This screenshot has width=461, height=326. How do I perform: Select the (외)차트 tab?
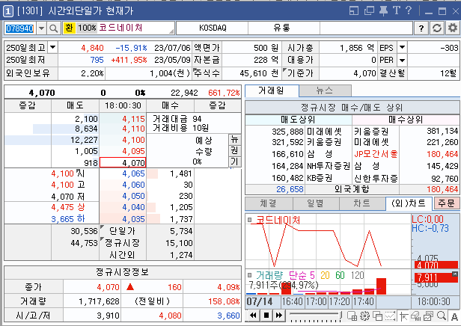409,203
